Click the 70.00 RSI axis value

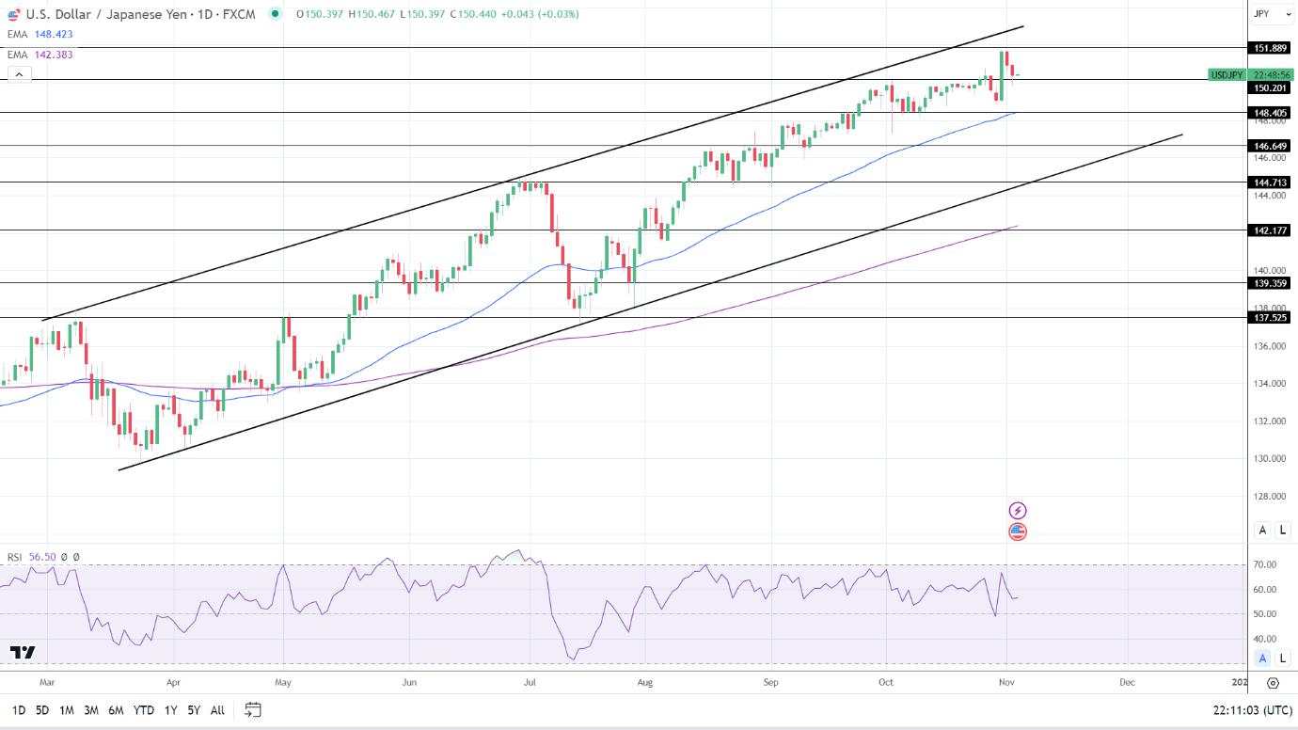(x=1265, y=564)
